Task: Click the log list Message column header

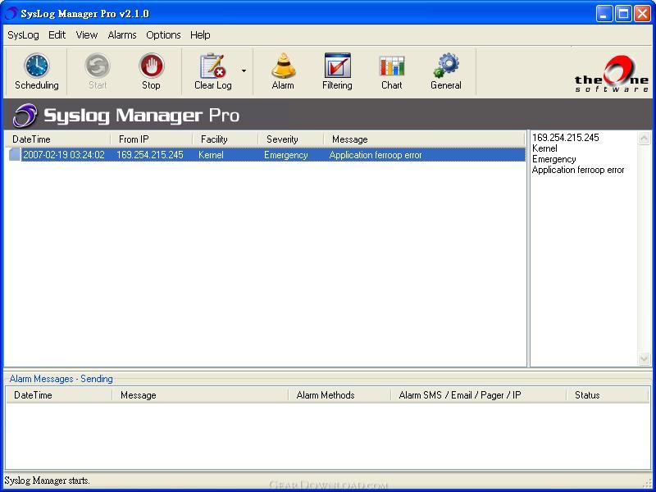Action: pyautogui.click(x=424, y=139)
